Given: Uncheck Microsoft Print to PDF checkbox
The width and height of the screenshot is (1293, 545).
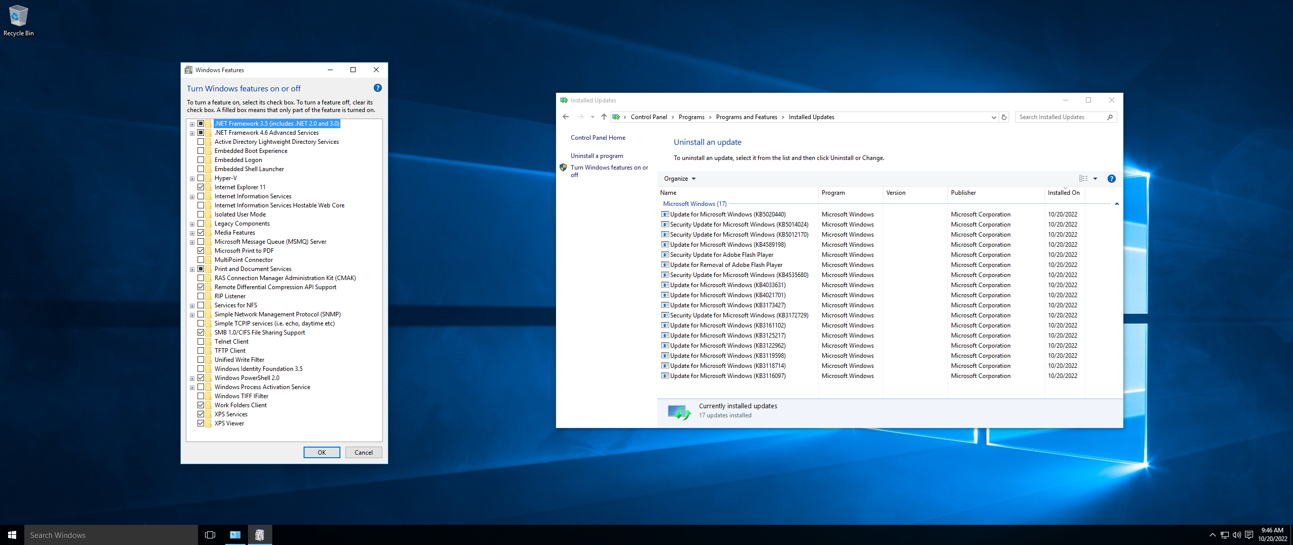Looking at the screenshot, I should (x=201, y=251).
